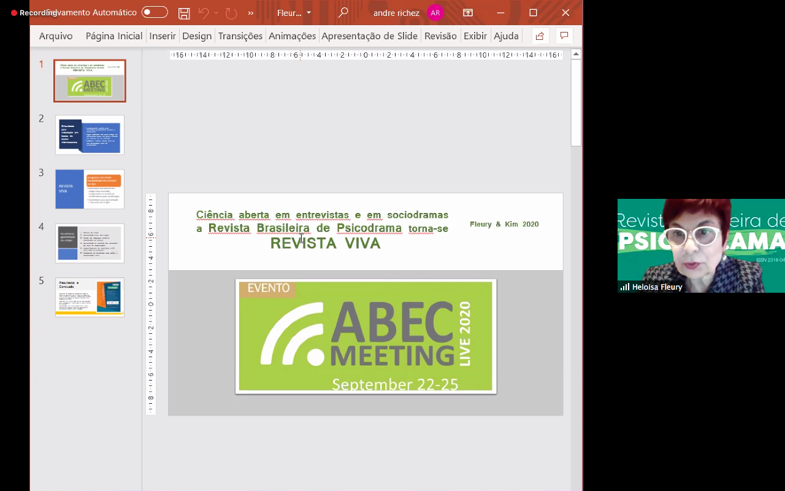Click the Share icon in the ribbon
This screenshot has height=491, width=785.
point(540,36)
